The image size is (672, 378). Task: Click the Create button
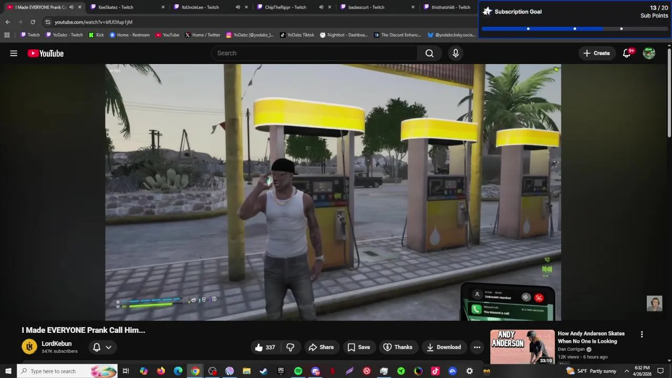point(596,53)
